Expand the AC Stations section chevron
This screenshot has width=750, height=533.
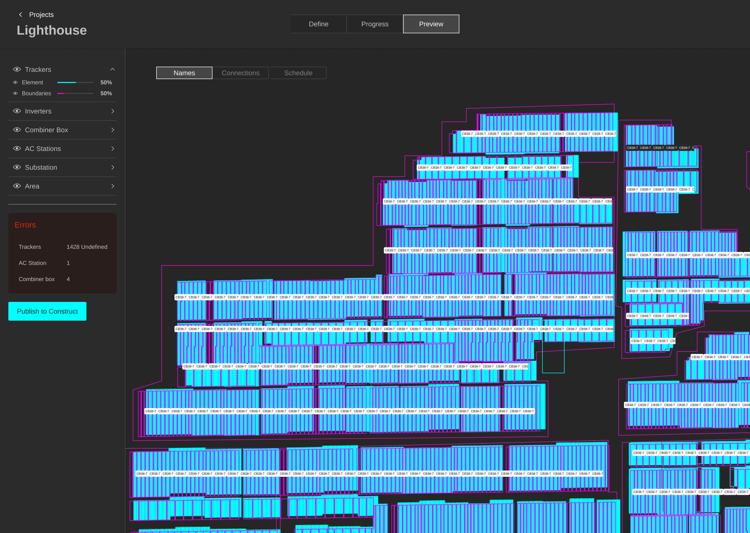(112, 149)
